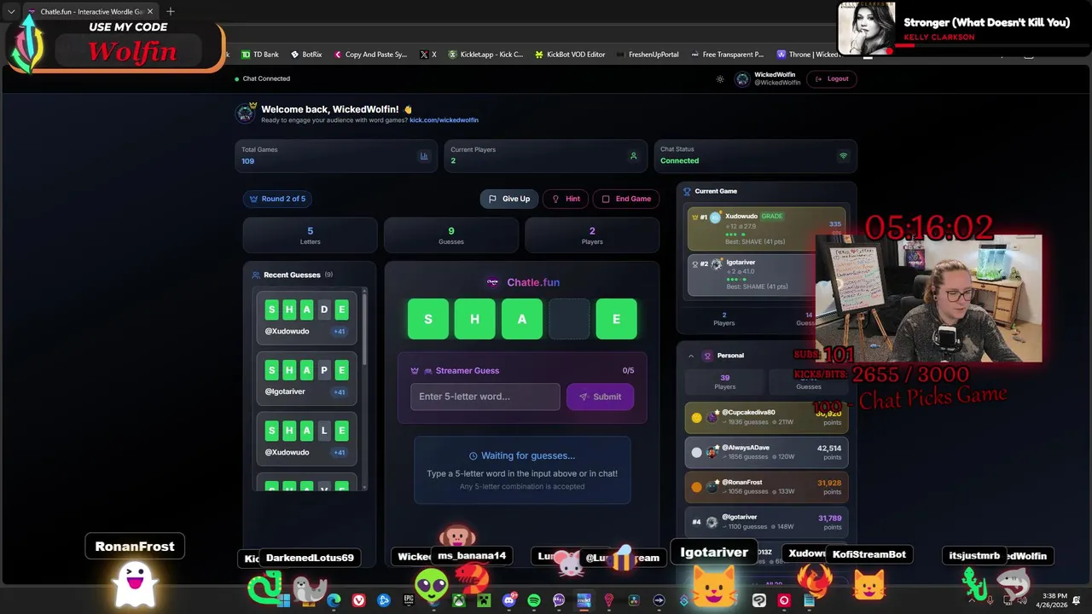Click the SHALE guess by @Xudowudo
The width and height of the screenshot is (1092, 614).
[306, 439]
